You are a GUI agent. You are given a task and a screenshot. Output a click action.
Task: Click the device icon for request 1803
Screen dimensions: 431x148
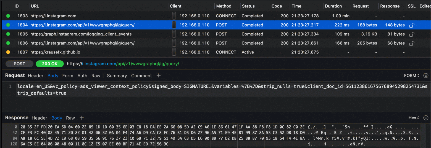pos(174,16)
